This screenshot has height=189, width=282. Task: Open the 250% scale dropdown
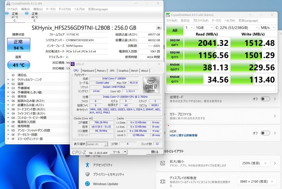click(254, 163)
